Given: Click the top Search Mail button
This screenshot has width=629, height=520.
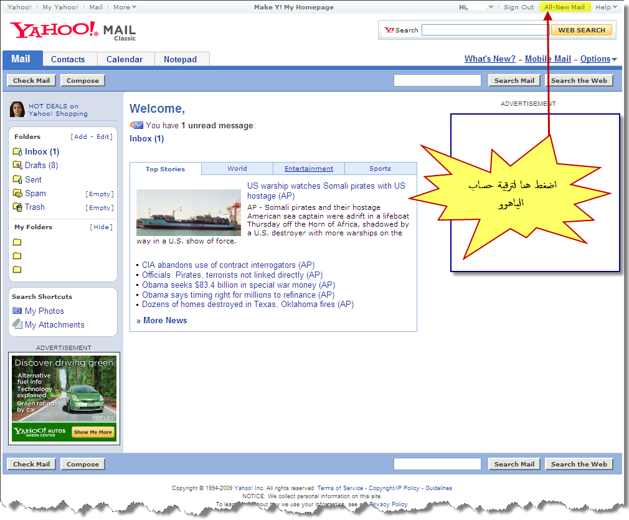Looking at the screenshot, I should (x=514, y=80).
